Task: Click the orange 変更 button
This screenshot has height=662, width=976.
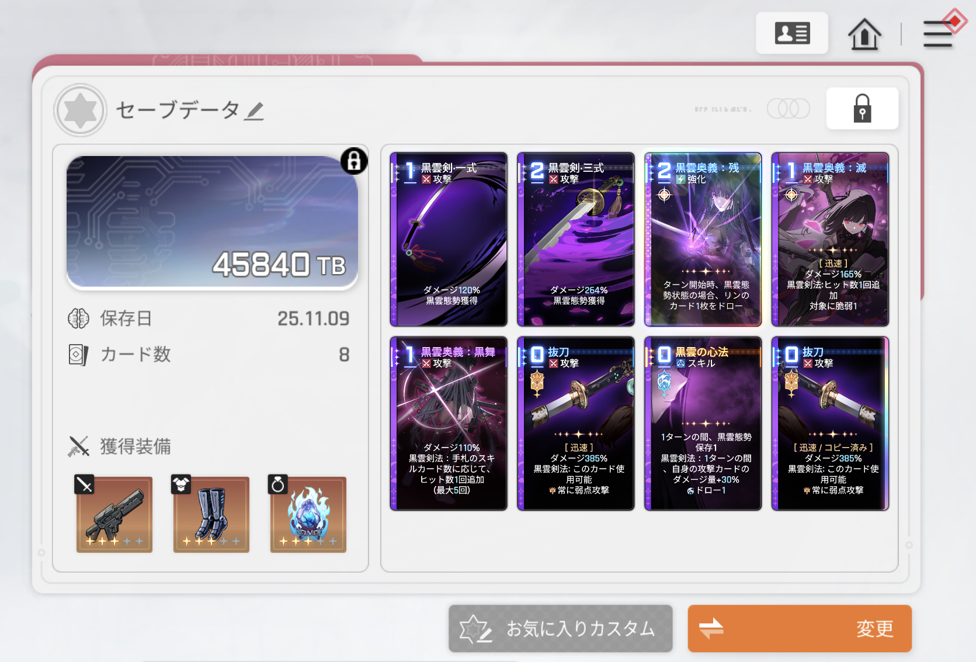Action: click(x=800, y=629)
